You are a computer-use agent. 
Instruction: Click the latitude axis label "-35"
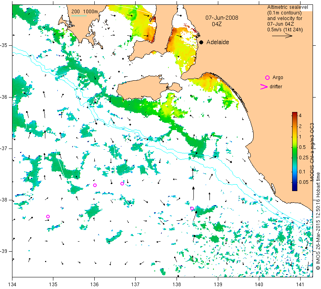tap(4, 45)
